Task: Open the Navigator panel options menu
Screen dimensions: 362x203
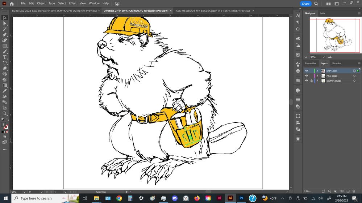Action: tap(359, 13)
